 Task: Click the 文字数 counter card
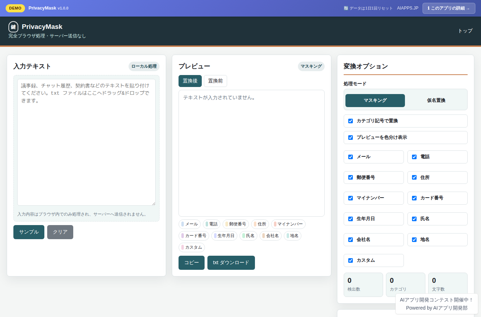pyautogui.click(x=448, y=285)
